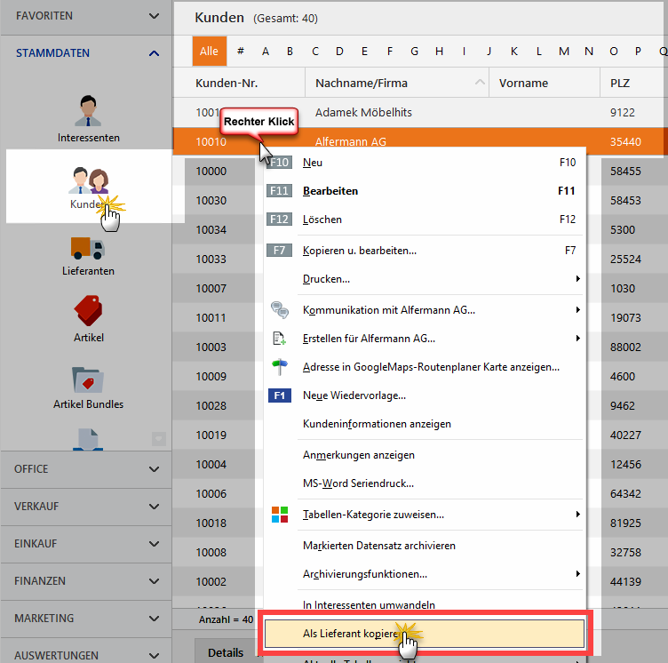The height and width of the screenshot is (663, 668).
Task: Expand the AUSWERTUNGEN section
Action: tap(86, 654)
